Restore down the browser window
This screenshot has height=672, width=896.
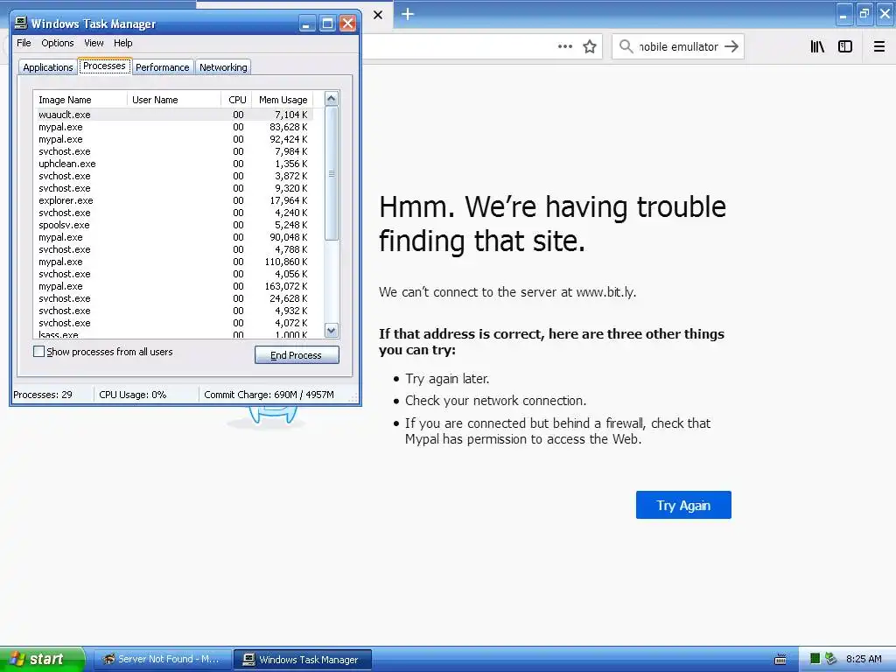(x=864, y=14)
